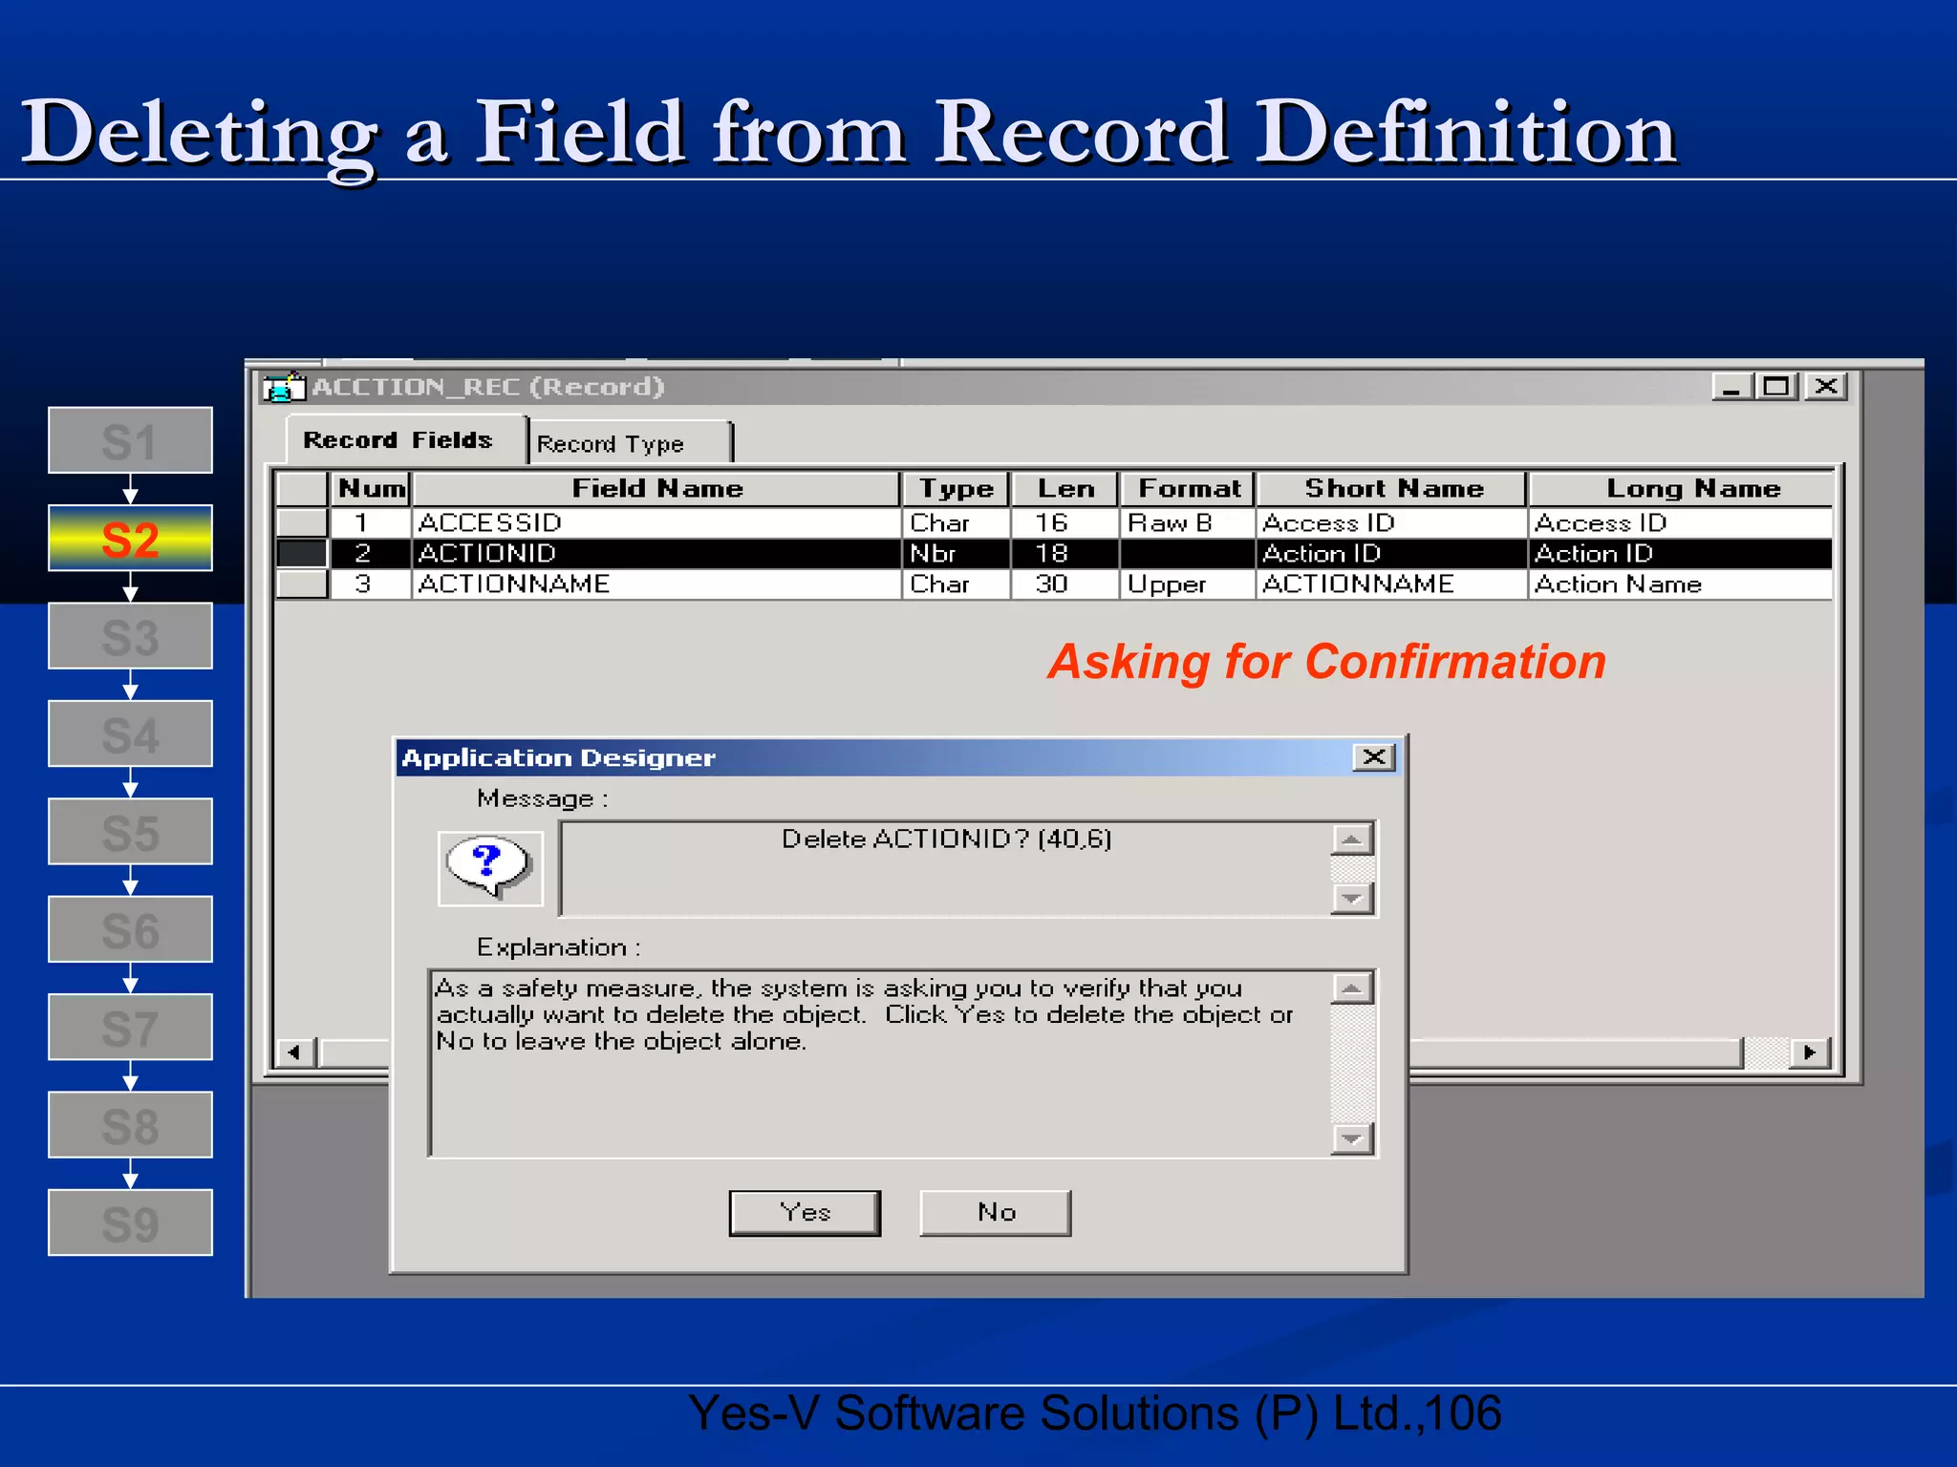Screen dimensions: 1957x1467
Task: Click the Field Name column header
Action: [x=657, y=489]
